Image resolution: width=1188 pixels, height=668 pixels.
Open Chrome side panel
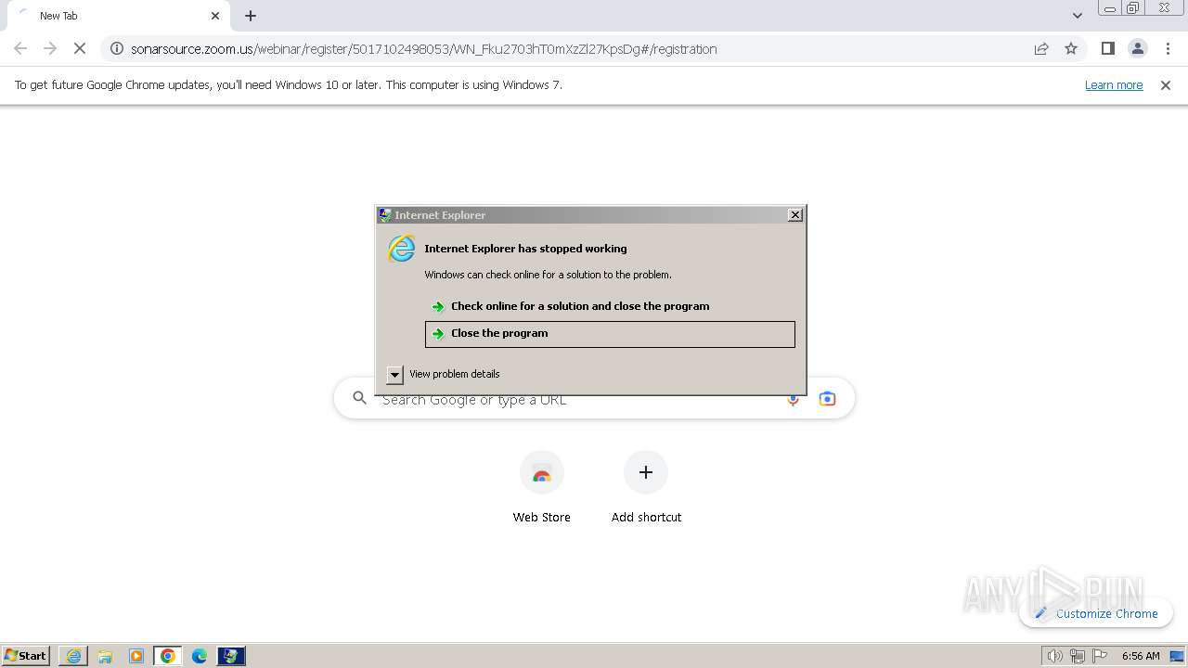pyautogui.click(x=1107, y=48)
